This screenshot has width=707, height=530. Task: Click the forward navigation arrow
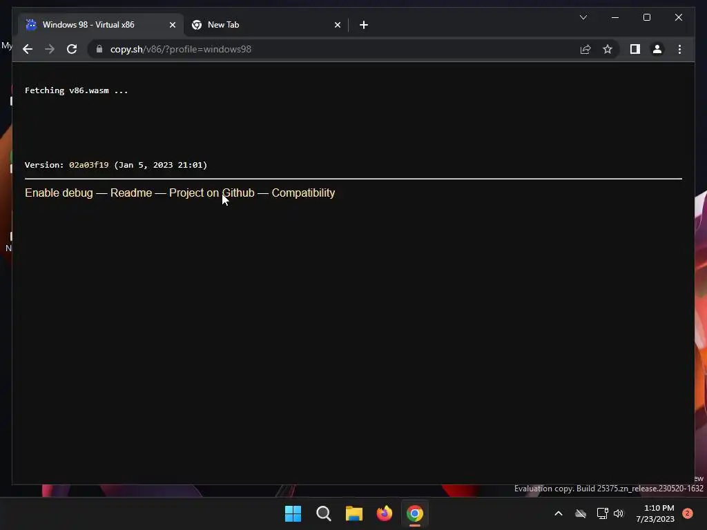[x=50, y=49]
